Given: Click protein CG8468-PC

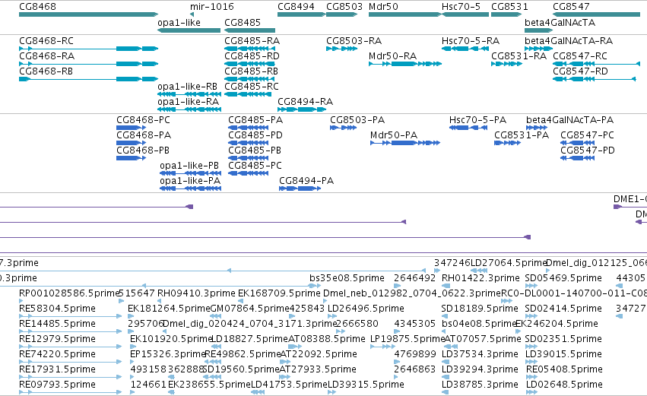Looking at the screenshot, I should pyautogui.click(x=132, y=128).
